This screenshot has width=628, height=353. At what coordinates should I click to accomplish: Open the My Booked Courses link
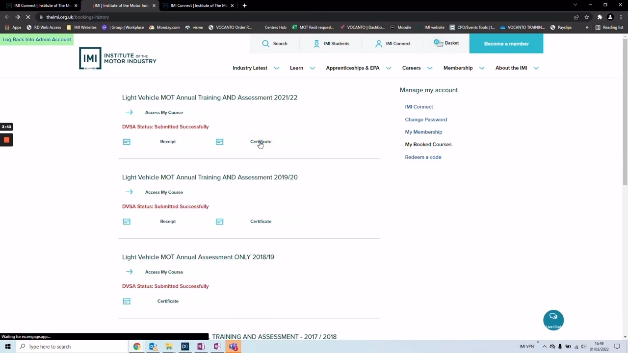click(x=428, y=144)
